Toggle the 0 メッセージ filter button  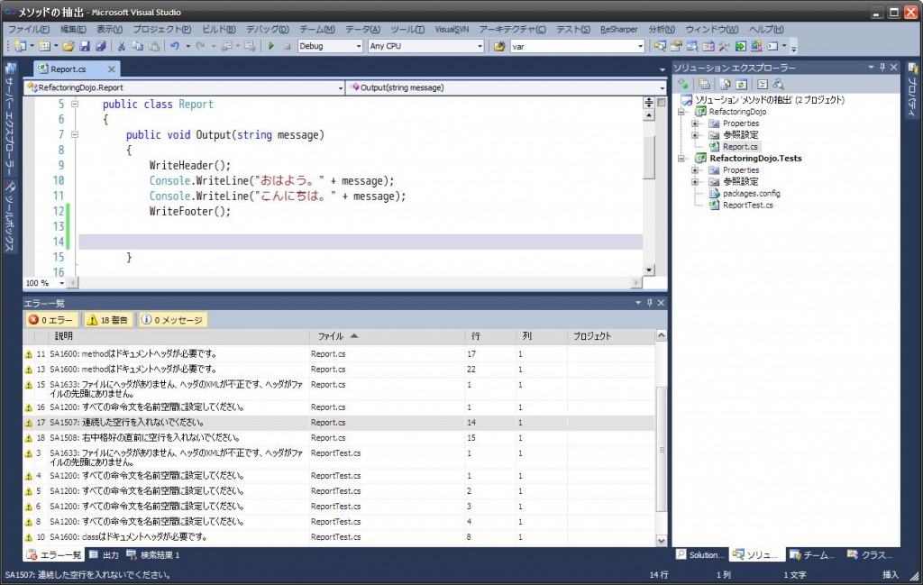coord(172,320)
